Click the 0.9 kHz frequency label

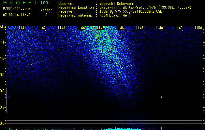(3, 75)
